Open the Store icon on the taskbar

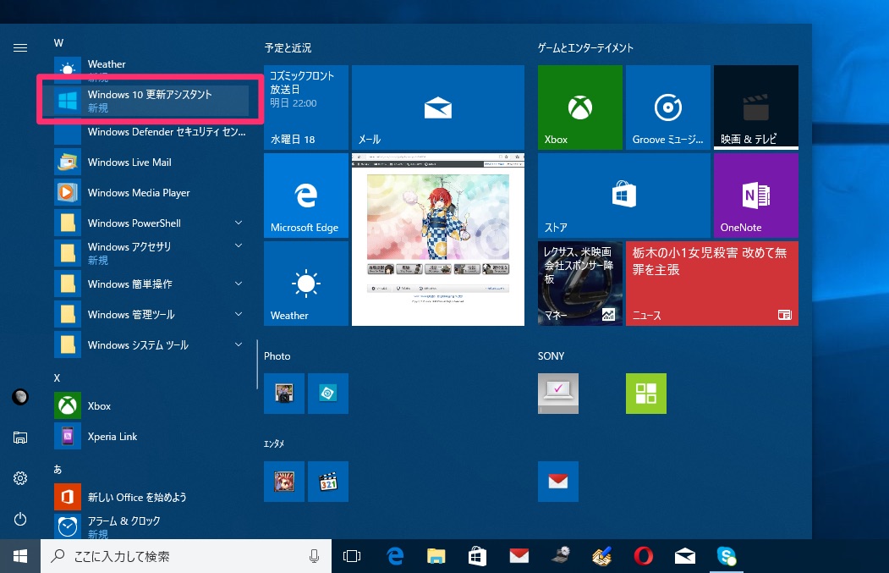tap(477, 557)
